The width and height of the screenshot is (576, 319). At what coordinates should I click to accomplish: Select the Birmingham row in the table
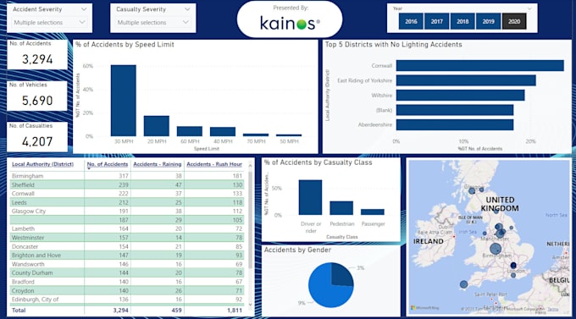click(127, 176)
